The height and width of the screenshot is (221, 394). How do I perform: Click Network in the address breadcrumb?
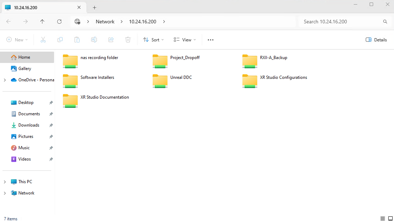pyautogui.click(x=105, y=22)
